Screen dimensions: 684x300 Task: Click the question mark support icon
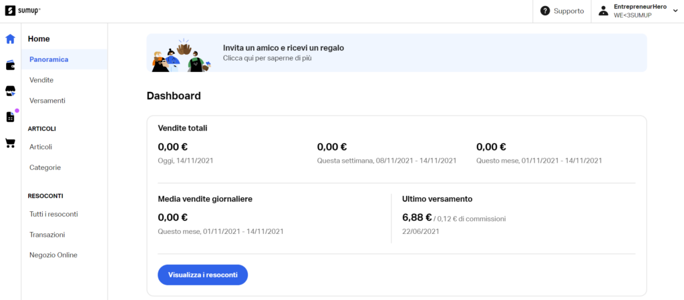pos(545,11)
